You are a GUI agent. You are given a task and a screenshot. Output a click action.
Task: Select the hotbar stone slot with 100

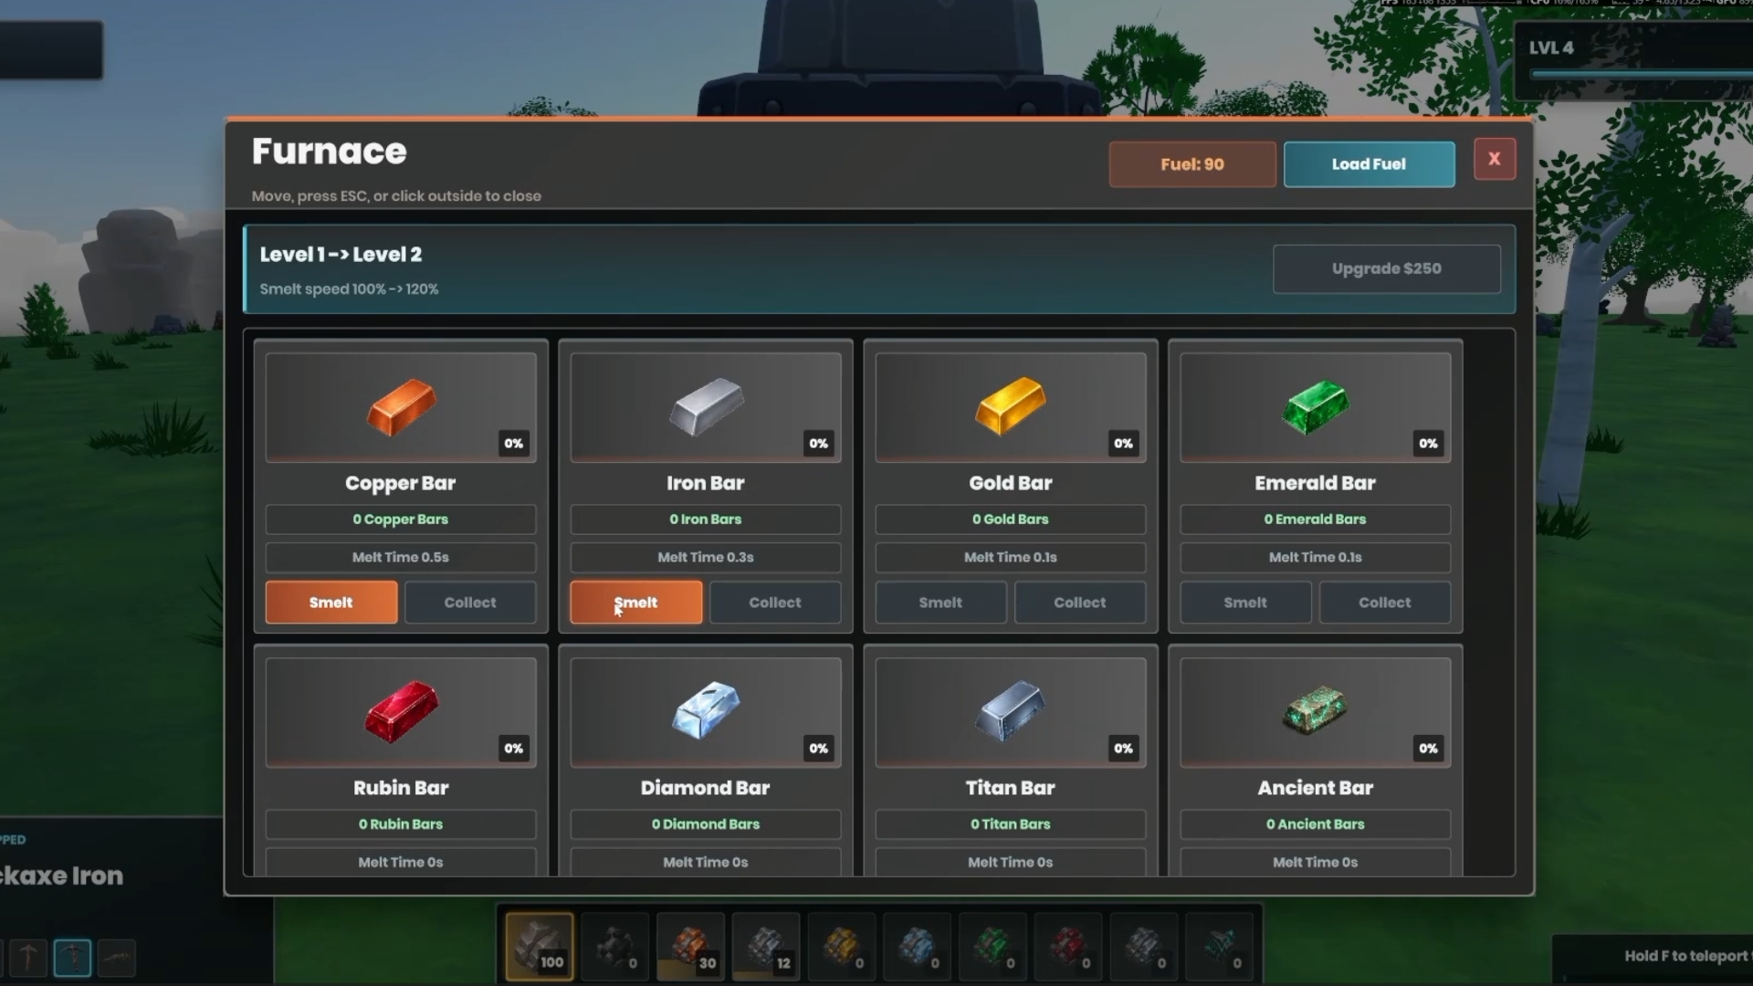click(x=540, y=947)
